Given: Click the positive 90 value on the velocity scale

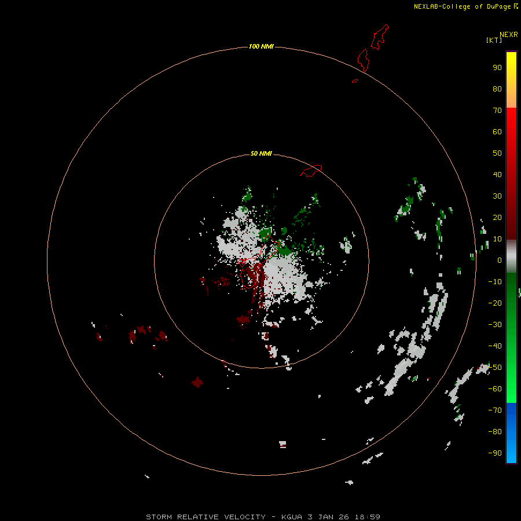Looking at the screenshot, I should [x=497, y=68].
